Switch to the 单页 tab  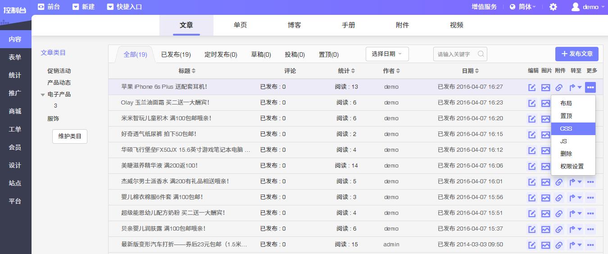(240, 25)
